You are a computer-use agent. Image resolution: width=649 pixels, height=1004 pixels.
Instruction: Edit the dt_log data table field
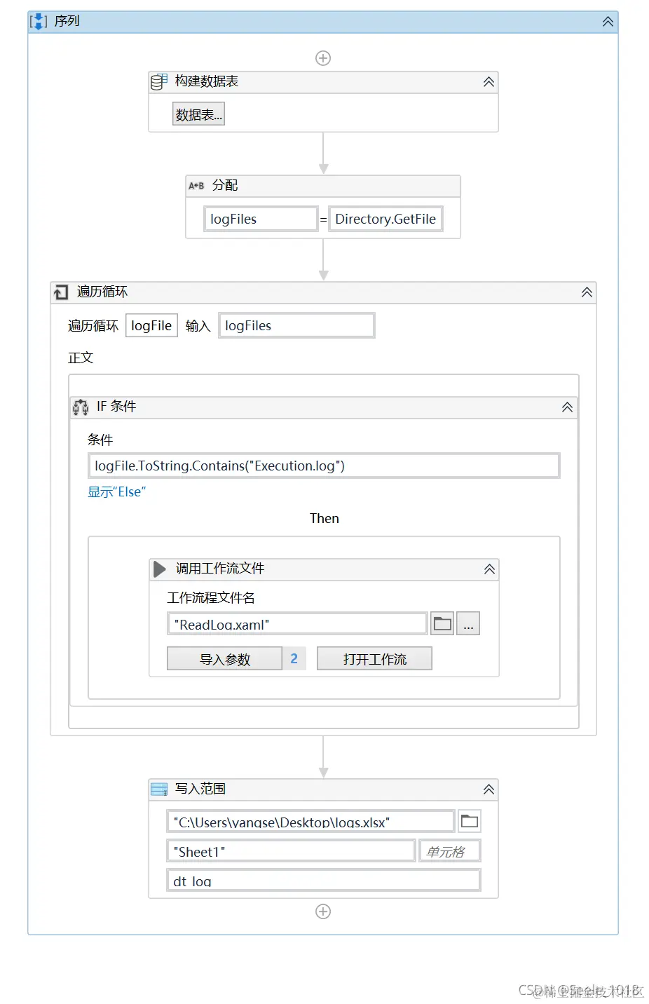[x=324, y=881]
